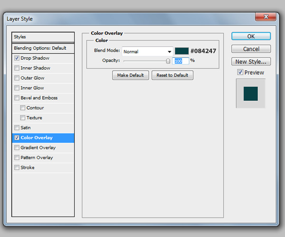The image size is (285, 237).
Task: Select the Styles list header
Action: [43, 37]
